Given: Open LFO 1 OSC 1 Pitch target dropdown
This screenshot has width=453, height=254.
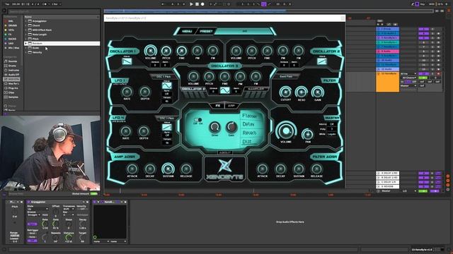Looking at the screenshot, I should click(164, 77).
